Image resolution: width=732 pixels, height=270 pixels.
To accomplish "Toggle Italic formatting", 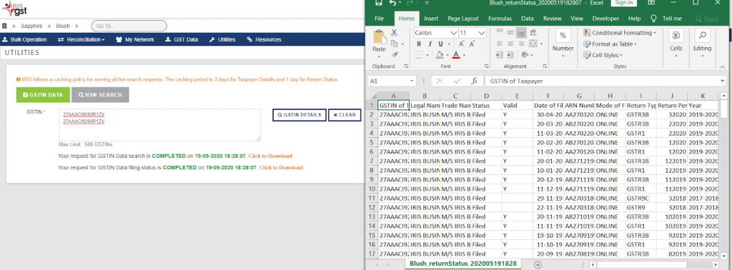I will pyautogui.click(x=430, y=44).
